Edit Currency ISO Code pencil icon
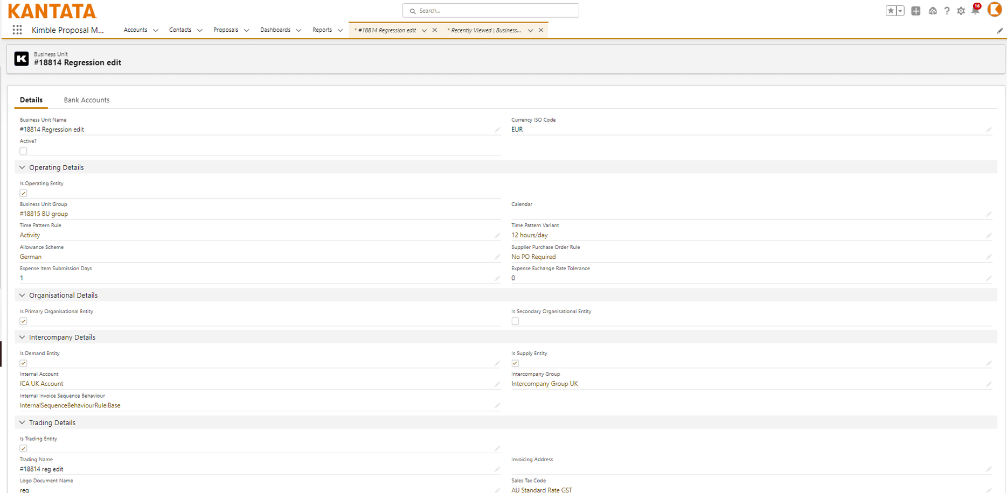The image size is (1007, 493). click(x=989, y=130)
